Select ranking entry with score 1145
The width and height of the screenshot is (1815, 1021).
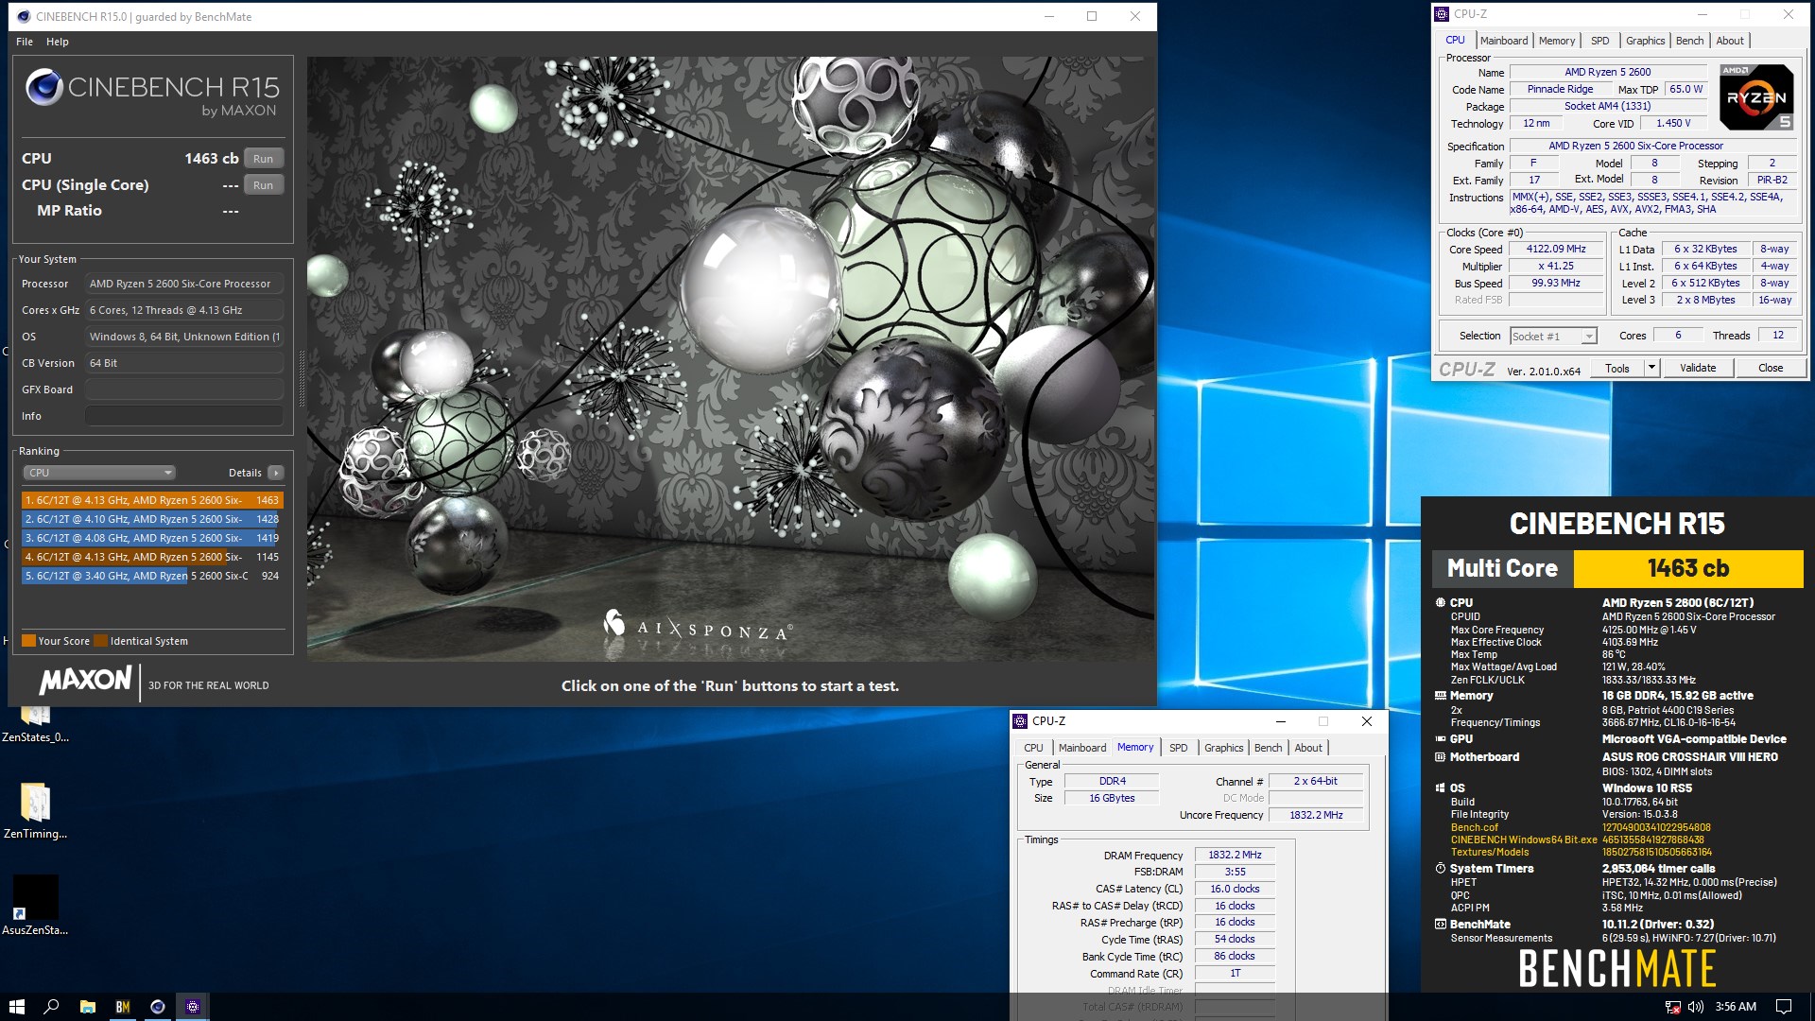152,557
